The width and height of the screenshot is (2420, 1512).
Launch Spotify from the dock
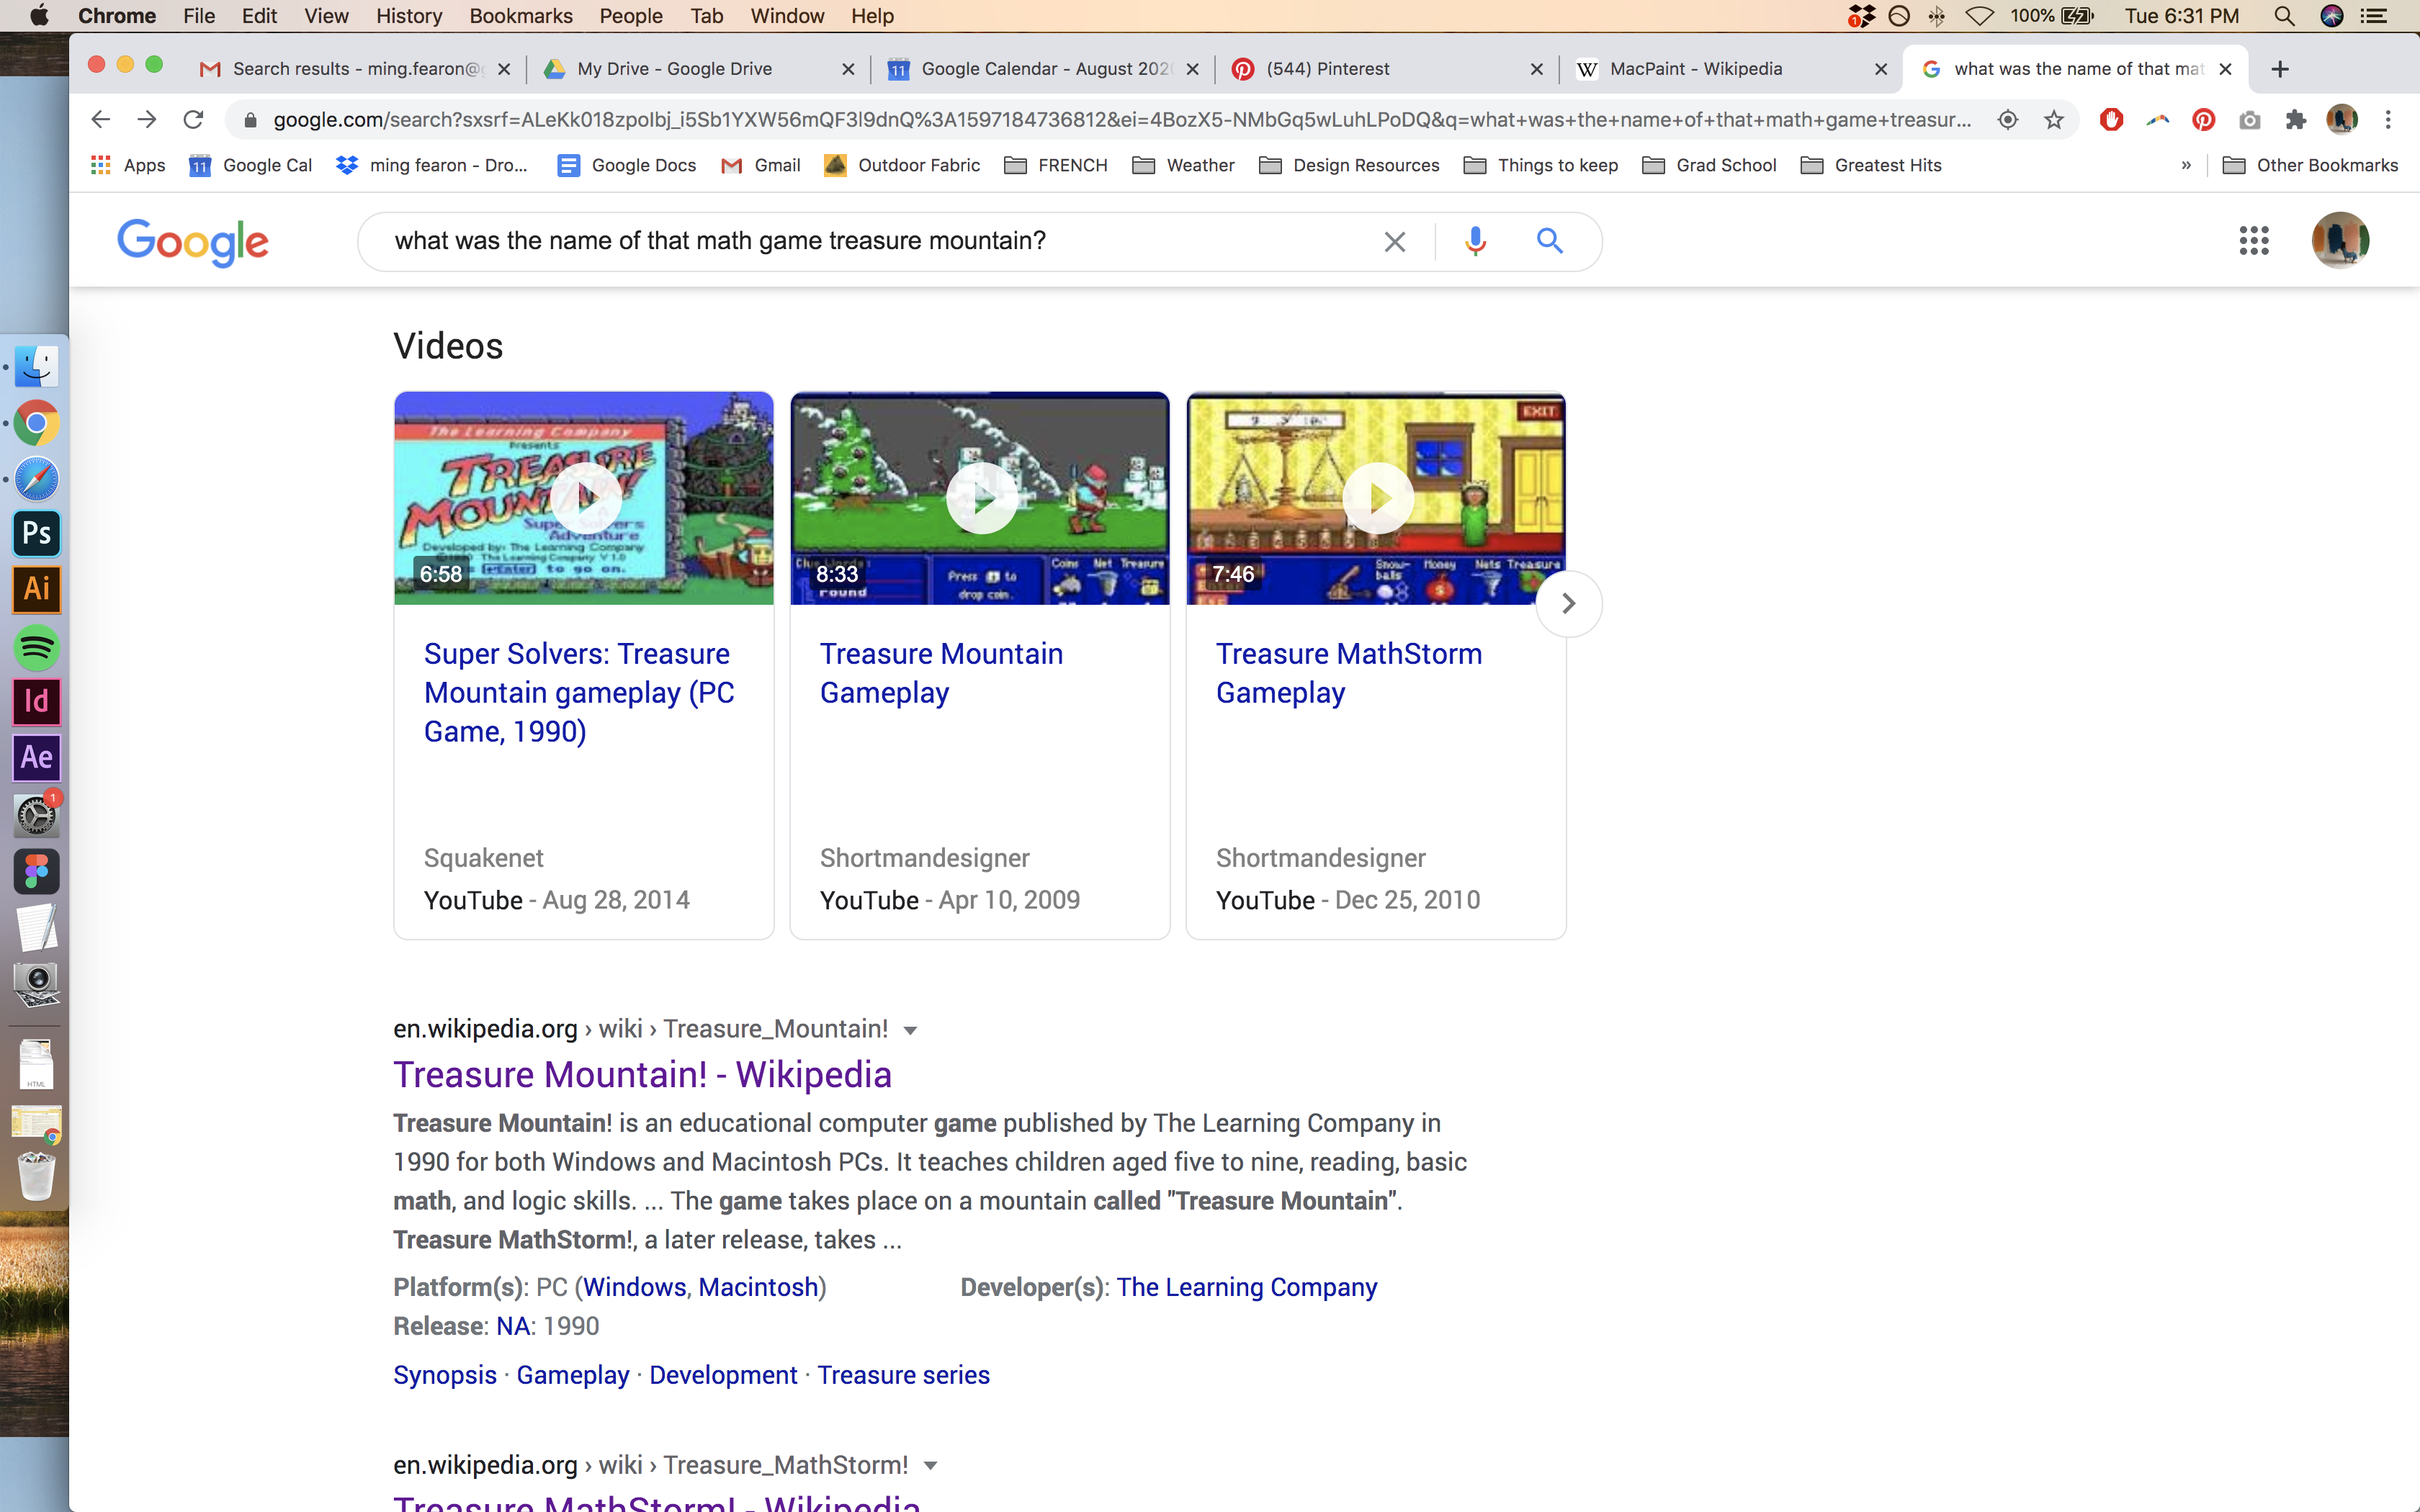click(37, 647)
